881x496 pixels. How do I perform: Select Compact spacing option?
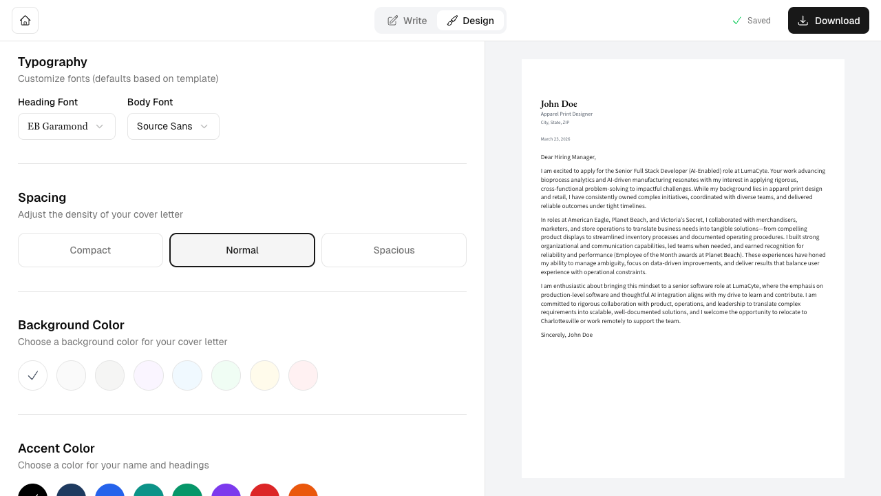[90, 250]
